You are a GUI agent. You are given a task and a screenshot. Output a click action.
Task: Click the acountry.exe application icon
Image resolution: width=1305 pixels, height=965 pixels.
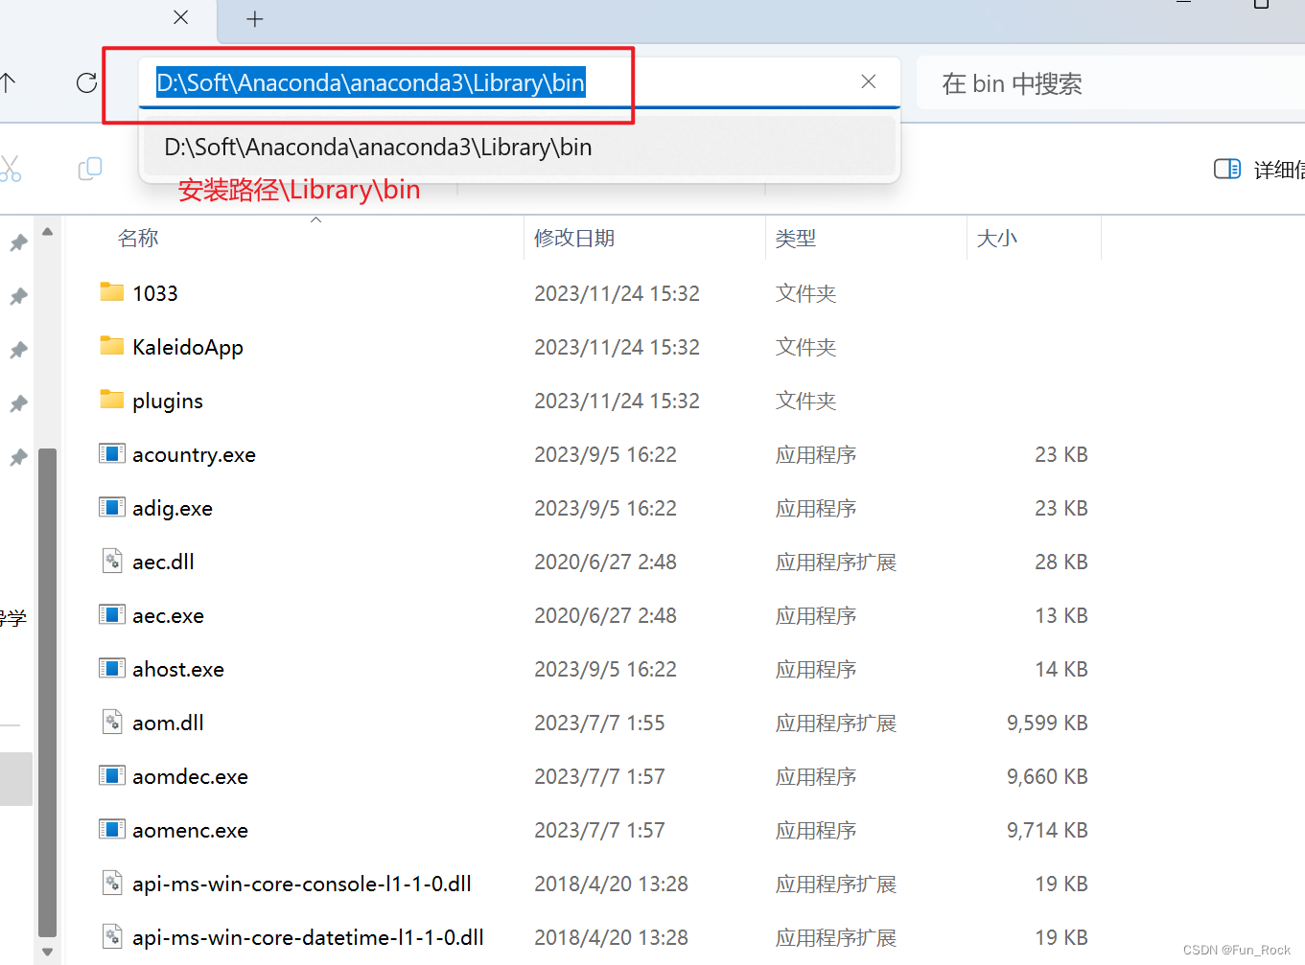(112, 453)
